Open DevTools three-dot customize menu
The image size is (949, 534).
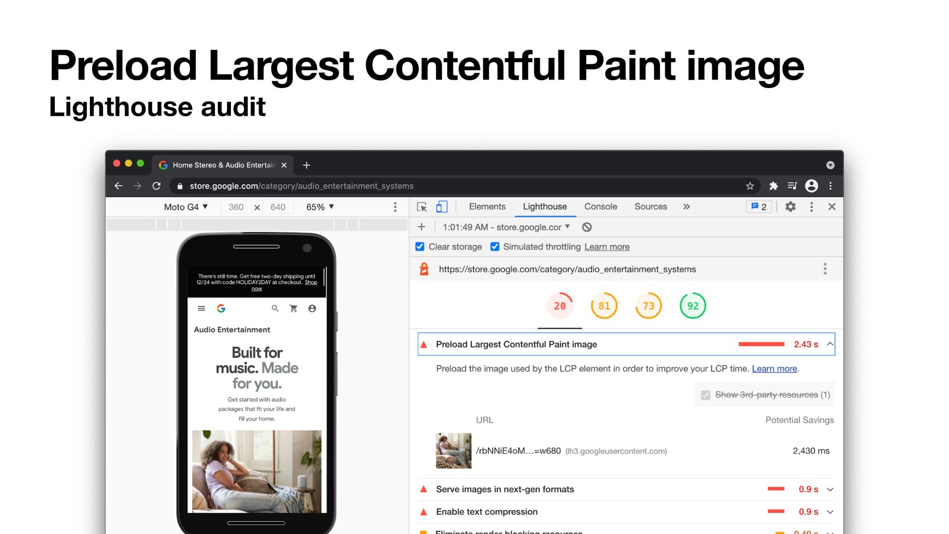811,207
